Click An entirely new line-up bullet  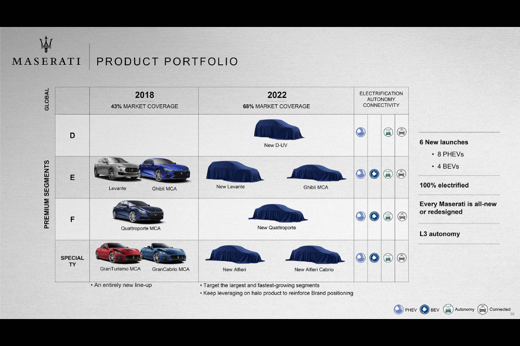tap(121, 285)
